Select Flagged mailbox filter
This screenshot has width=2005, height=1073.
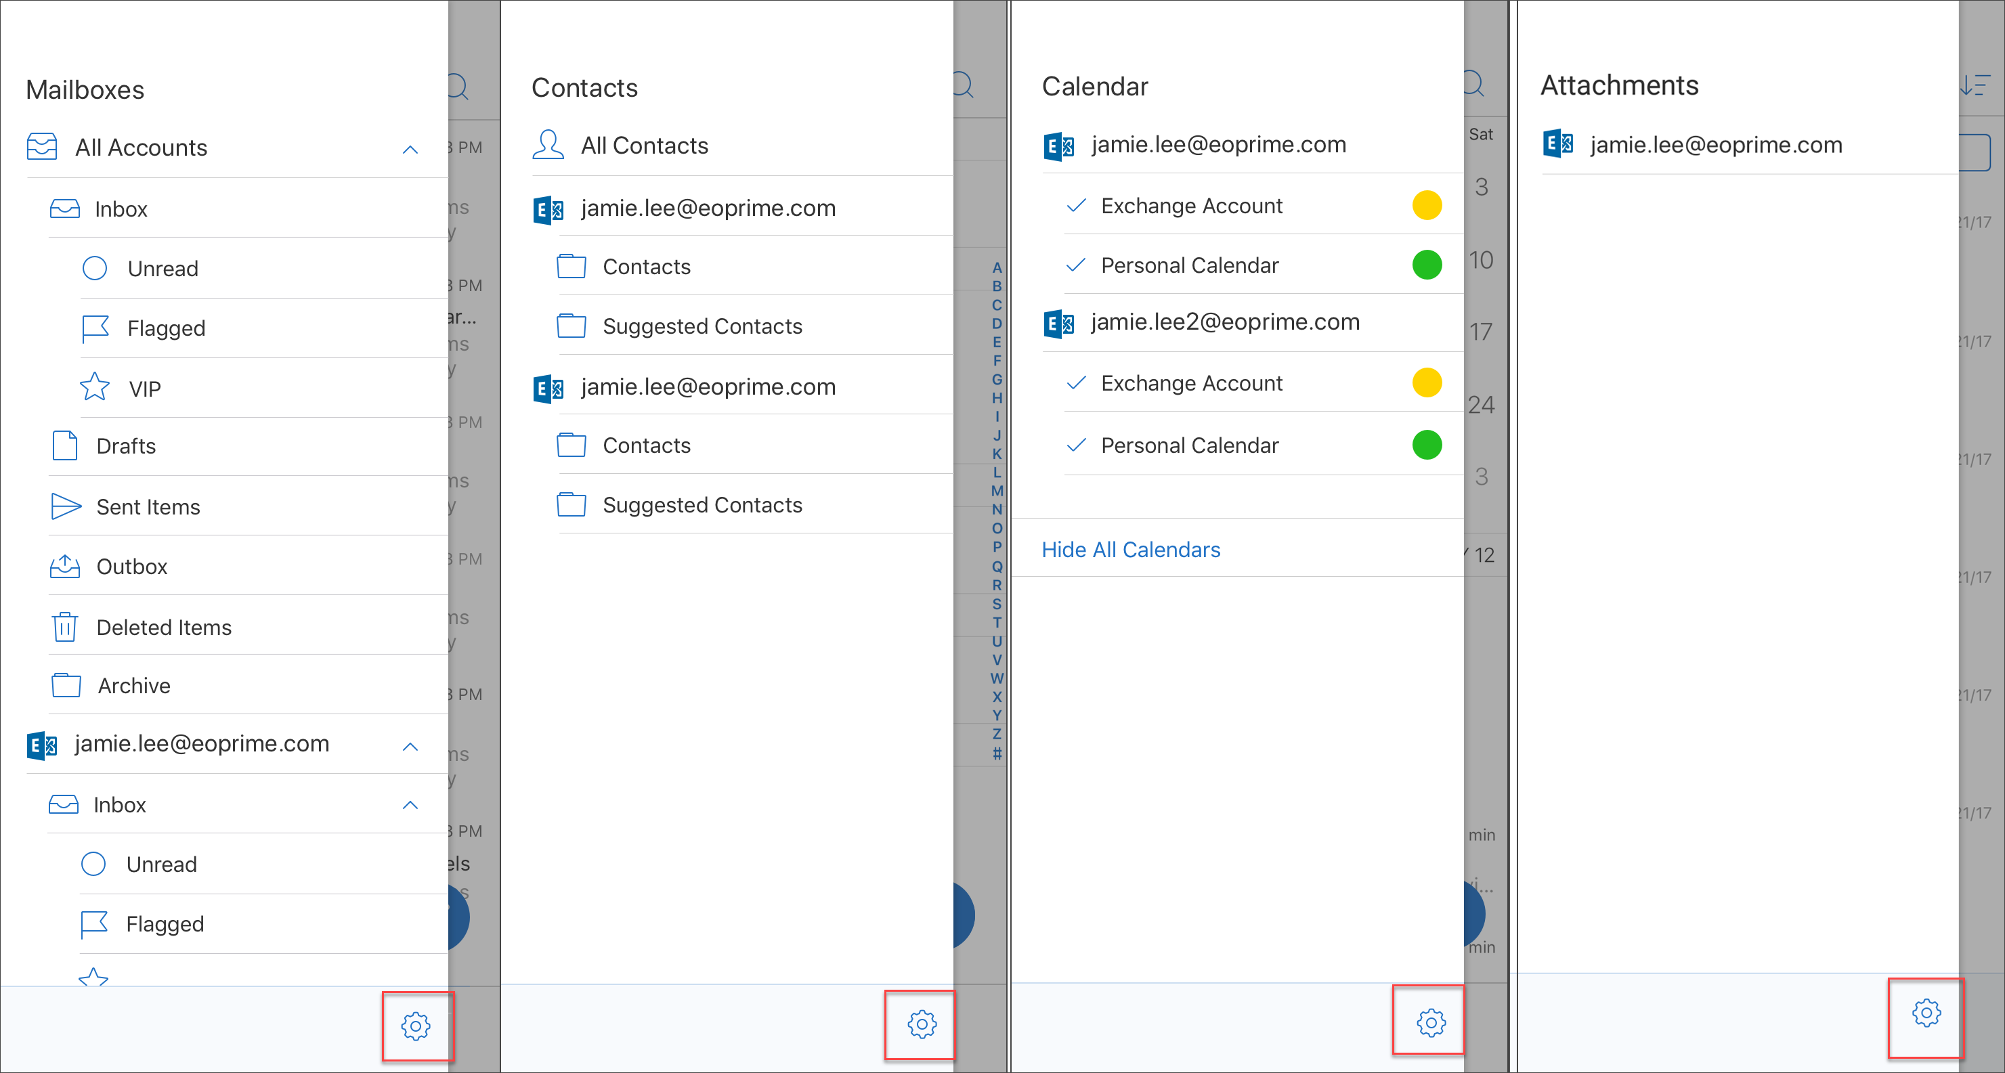tap(165, 328)
